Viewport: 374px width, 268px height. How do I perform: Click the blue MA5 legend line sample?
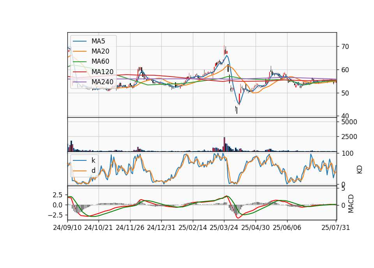click(x=79, y=41)
